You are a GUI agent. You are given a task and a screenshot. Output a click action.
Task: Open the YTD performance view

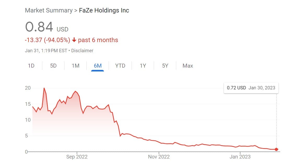pos(120,66)
